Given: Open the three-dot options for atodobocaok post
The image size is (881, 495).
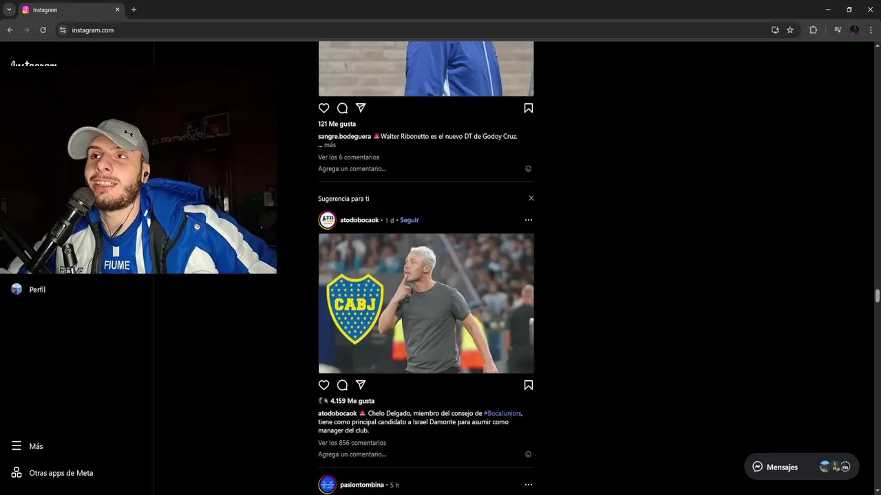Looking at the screenshot, I should pyautogui.click(x=529, y=220).
